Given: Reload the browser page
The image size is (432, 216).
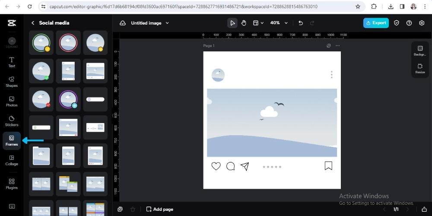Looking at the screenshot, I should coord(30,6).
